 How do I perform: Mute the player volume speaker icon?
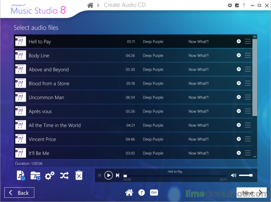point(233,175)
